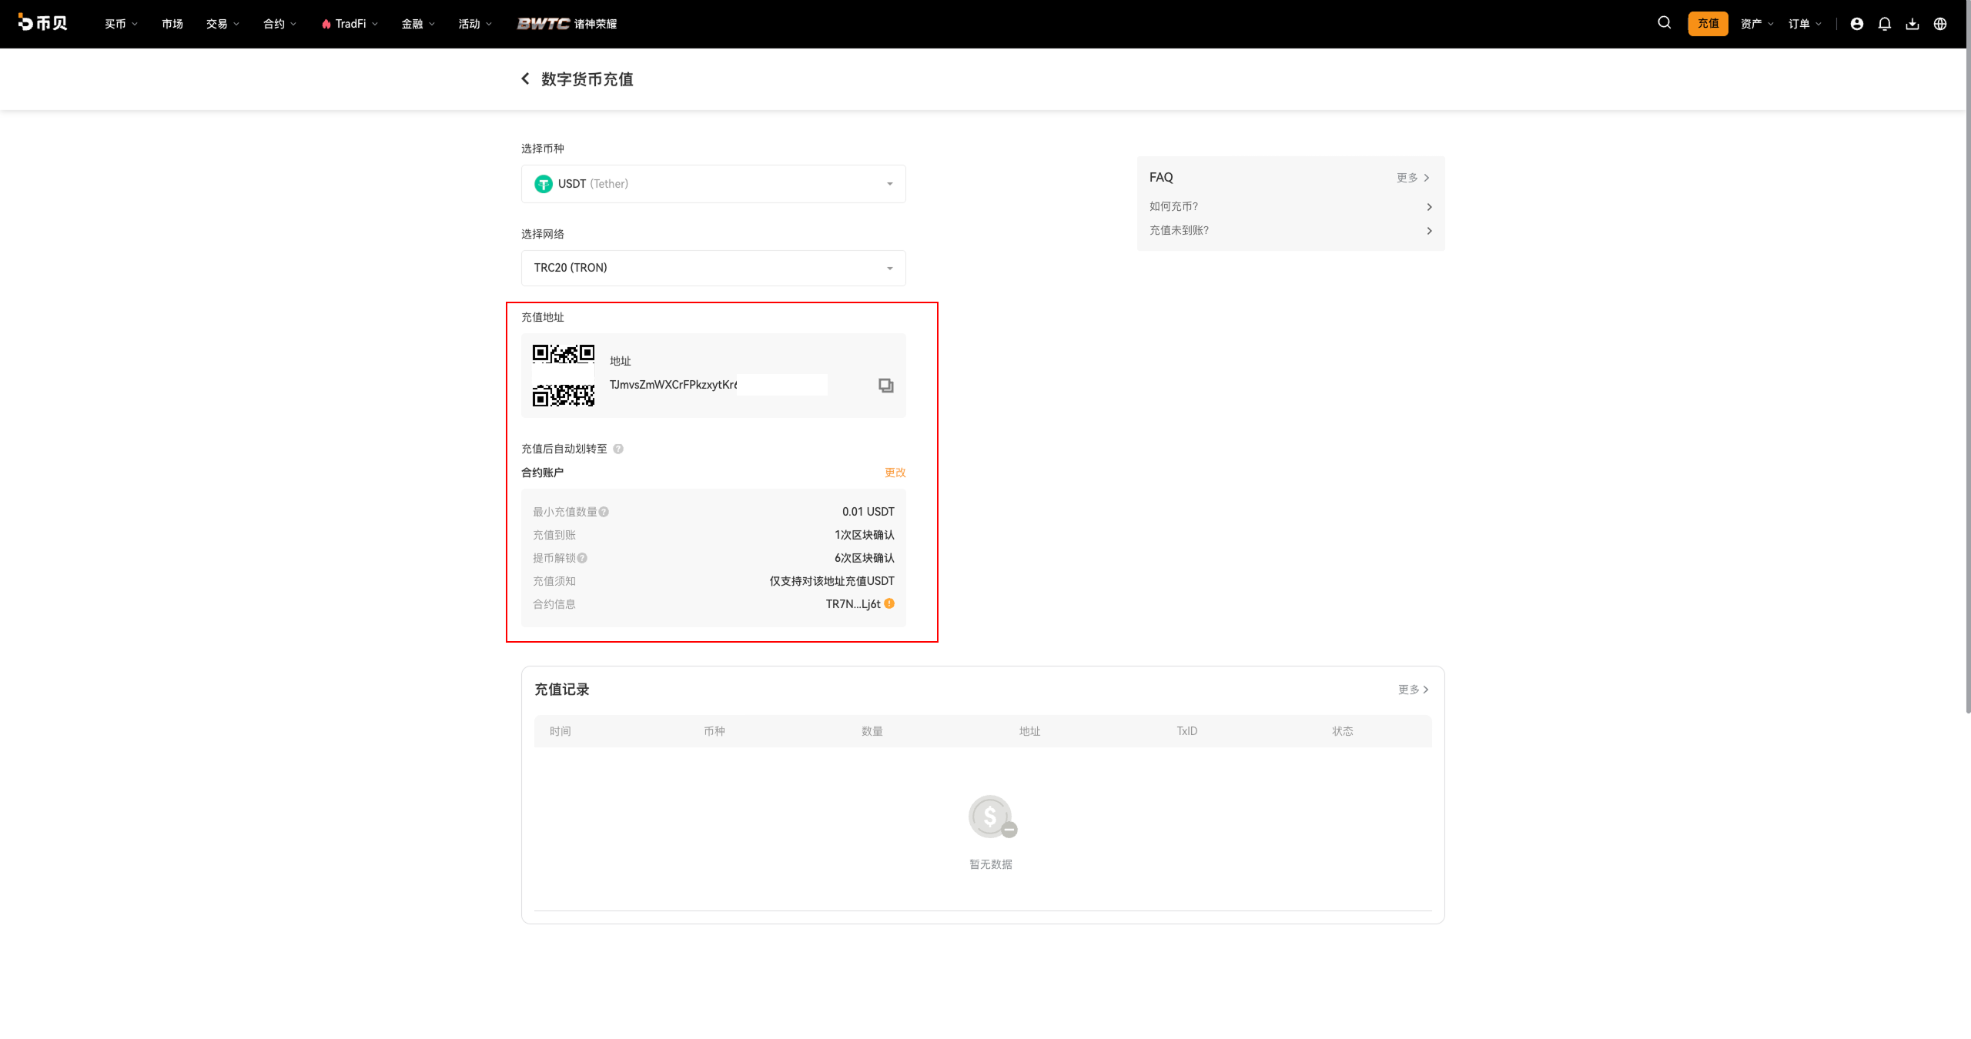Viewport: 1971px width, 1039px height.
Task: Click help icon next to 充值后自动划转至
Action: [x=618, y=449]
